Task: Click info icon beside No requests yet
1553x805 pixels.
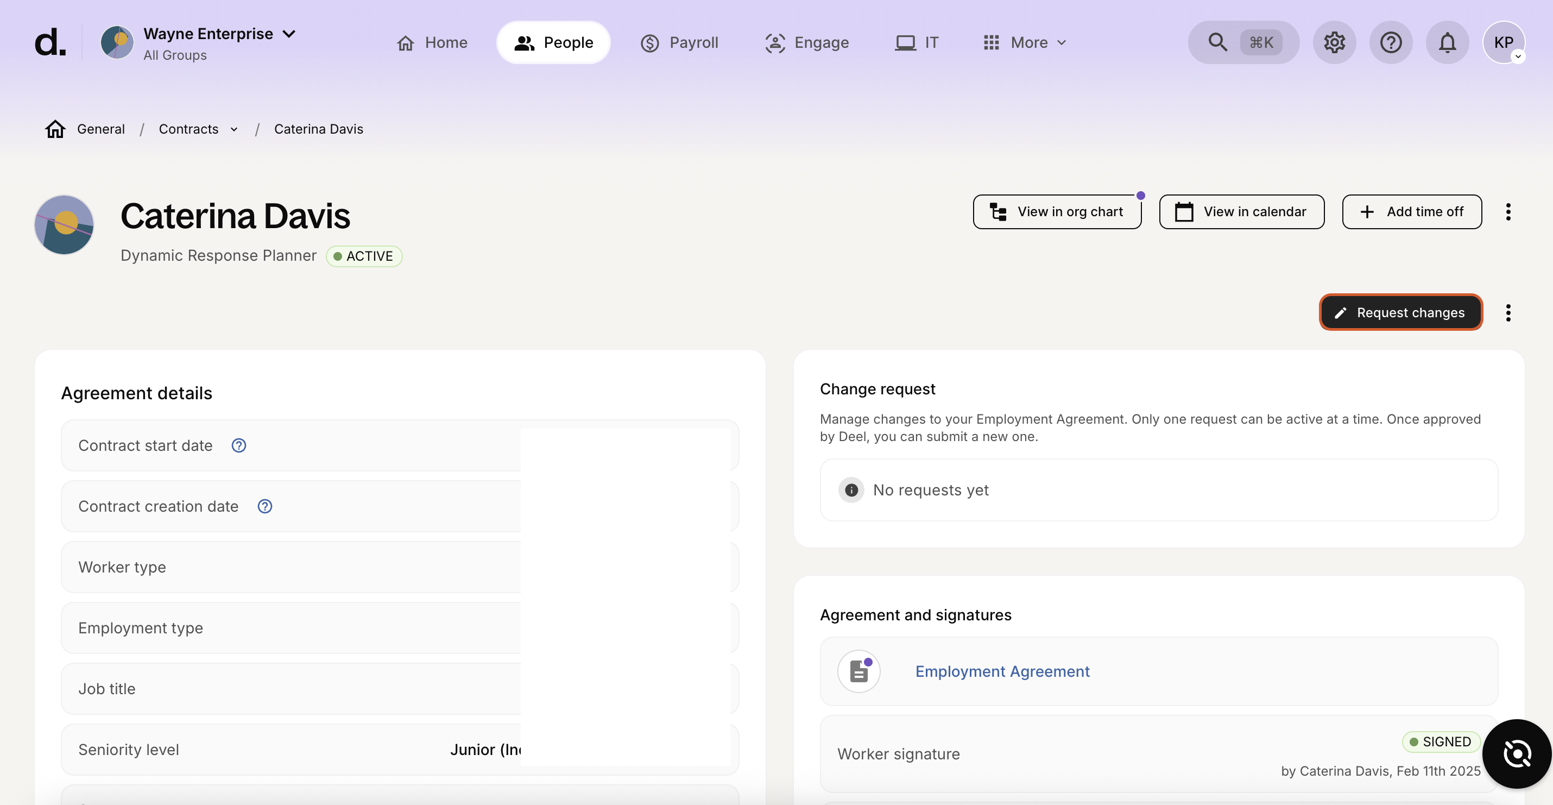Action: pyautogui.click(x=851, y=490)
